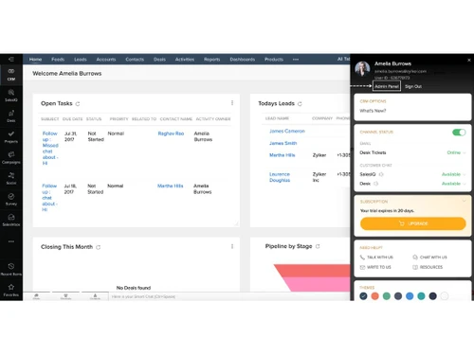Open the Survey app in sidebar

[11, 200]
